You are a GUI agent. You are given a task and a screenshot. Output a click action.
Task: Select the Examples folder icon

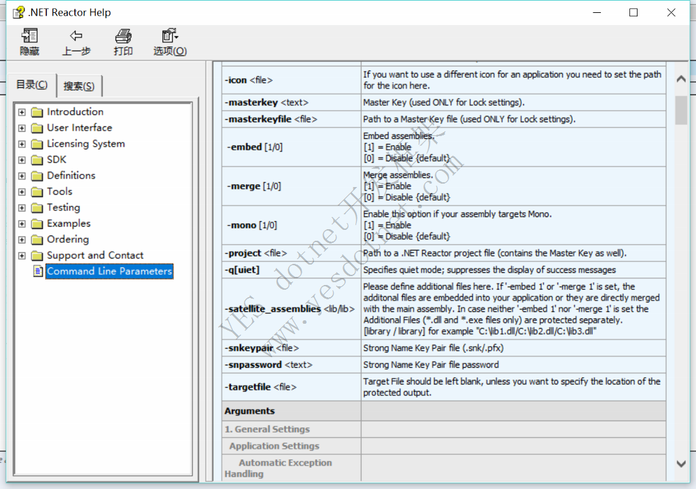pyautogui.click(x=37, y=224)
